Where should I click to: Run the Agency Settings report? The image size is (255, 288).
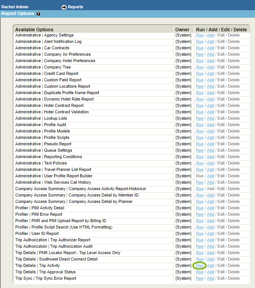tap(200, 35)
